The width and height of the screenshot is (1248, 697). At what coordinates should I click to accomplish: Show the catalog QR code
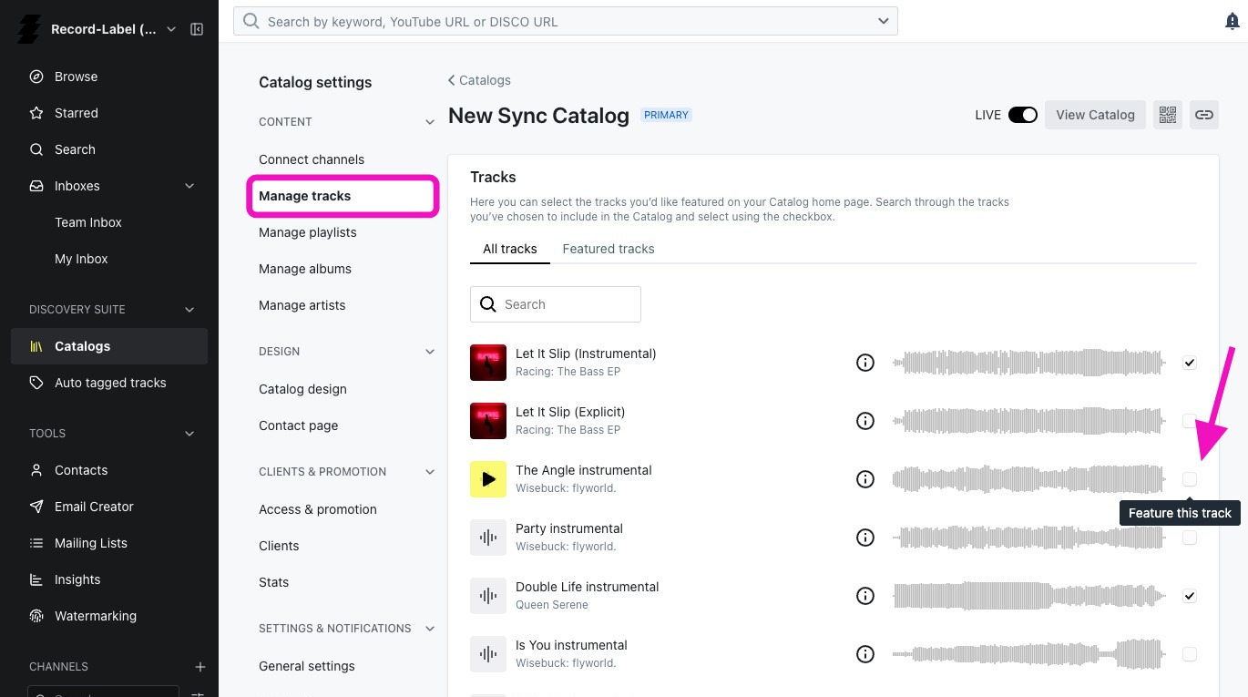1168,115
